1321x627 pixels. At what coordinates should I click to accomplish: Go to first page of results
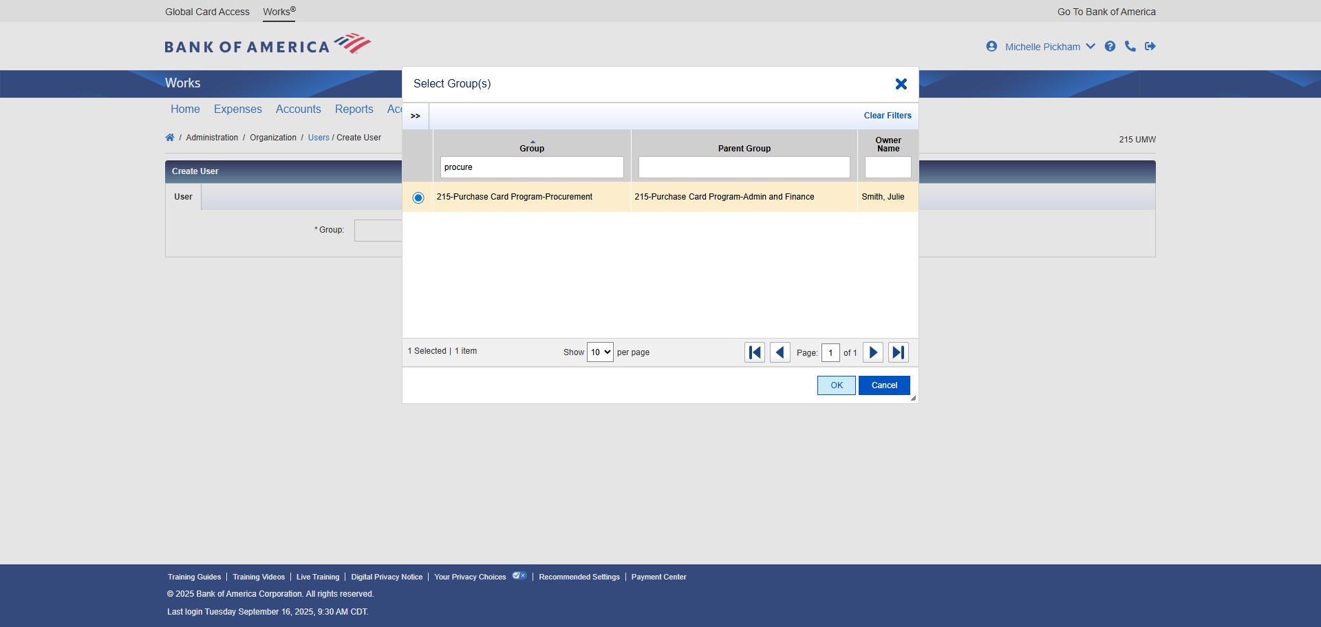(x=755, y=352)
